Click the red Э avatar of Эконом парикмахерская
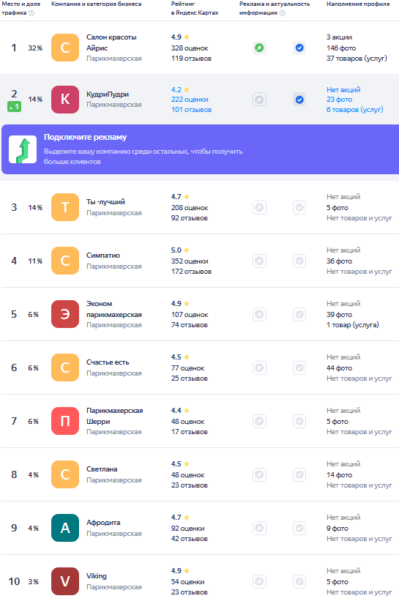Viewport: 399px width, 604px height. 65,314
